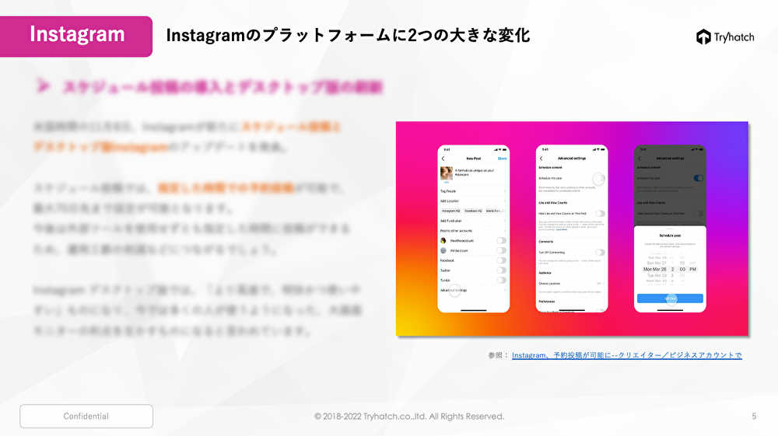The width and height of the screenshot is (778, 436).
Task: Tap back chevron on light Advanced settings screen
Action: [x=541, y=159]
